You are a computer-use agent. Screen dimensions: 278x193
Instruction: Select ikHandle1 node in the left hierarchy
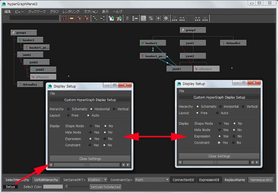click(x=30, y=84)
